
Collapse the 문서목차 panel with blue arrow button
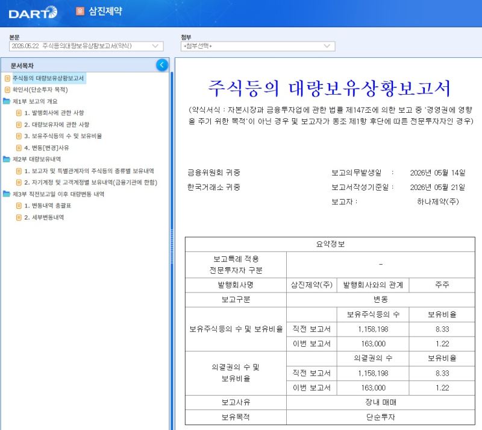click(x=162, y=65)
